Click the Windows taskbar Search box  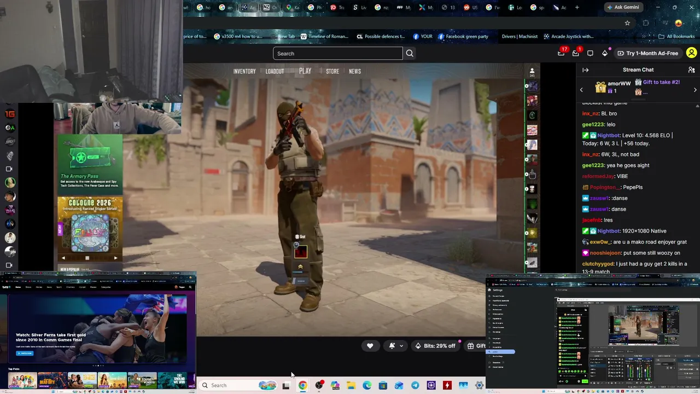pos(238,385)
